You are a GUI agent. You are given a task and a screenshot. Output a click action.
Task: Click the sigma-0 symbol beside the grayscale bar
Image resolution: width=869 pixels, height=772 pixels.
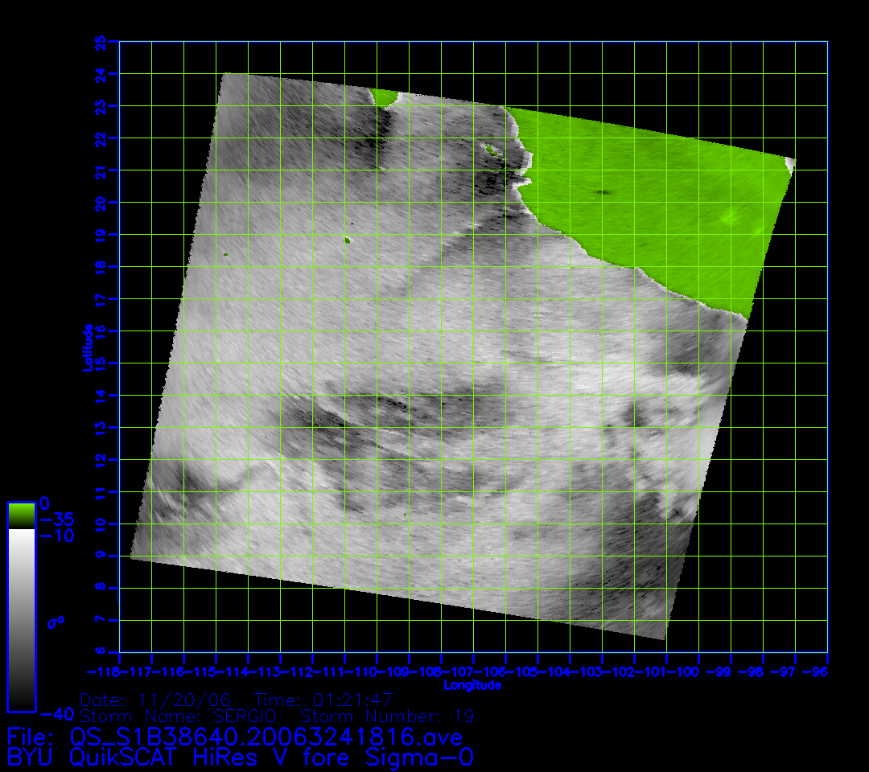58,622
